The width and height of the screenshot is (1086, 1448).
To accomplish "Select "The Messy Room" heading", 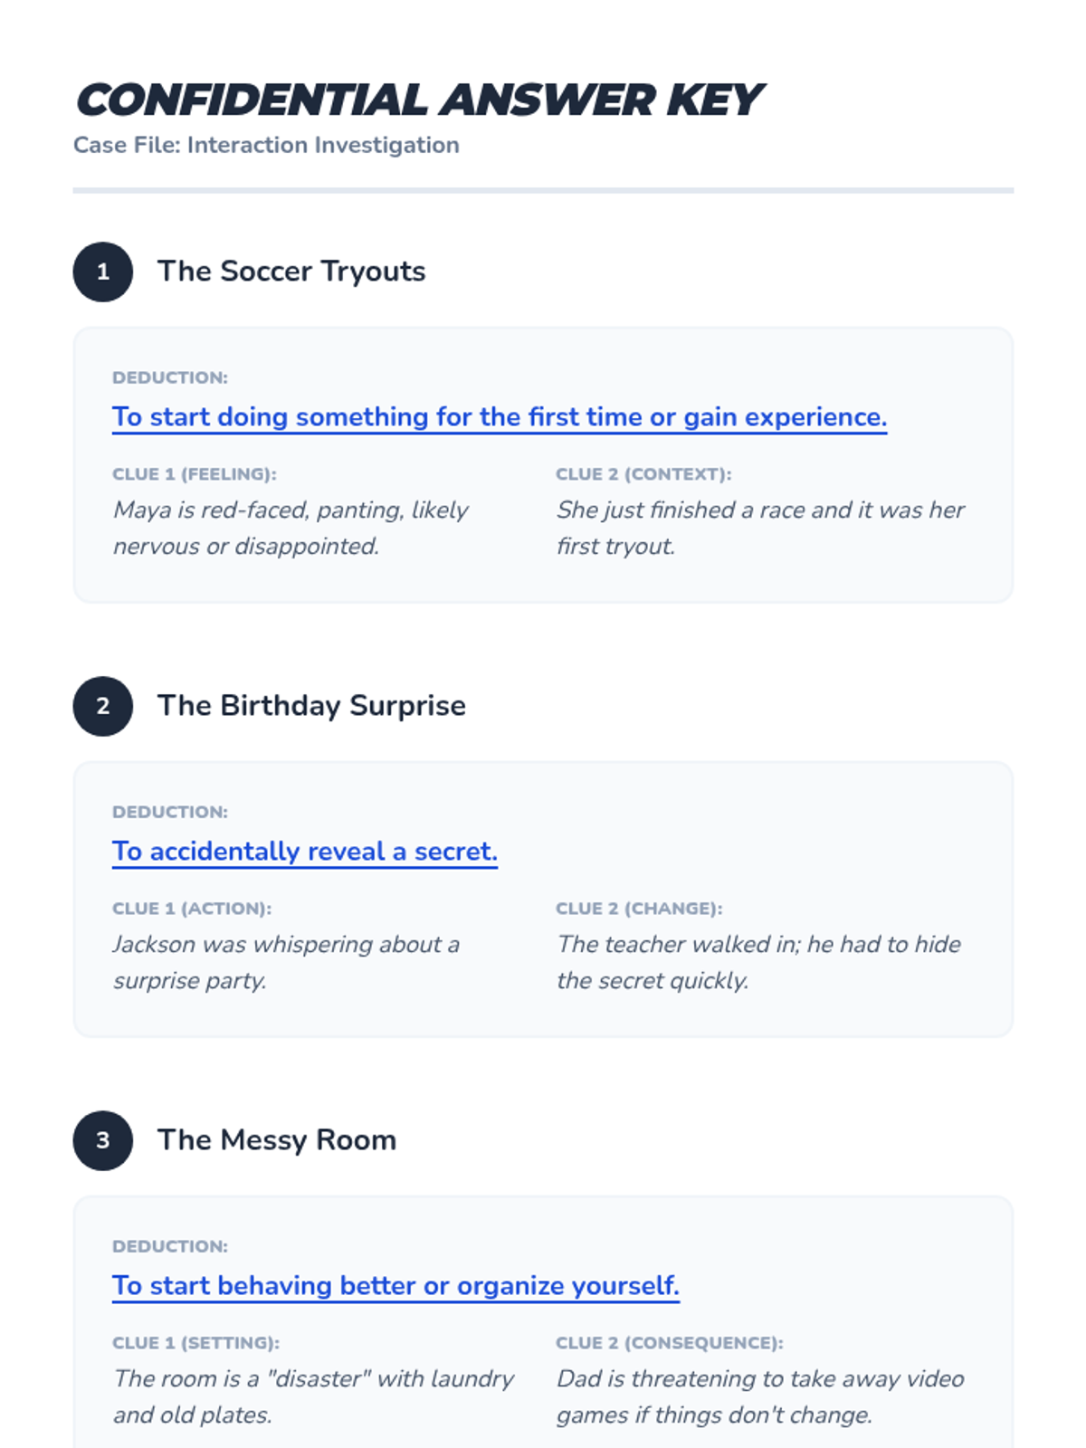I will pyautogui.click(x=277, y=1140).
